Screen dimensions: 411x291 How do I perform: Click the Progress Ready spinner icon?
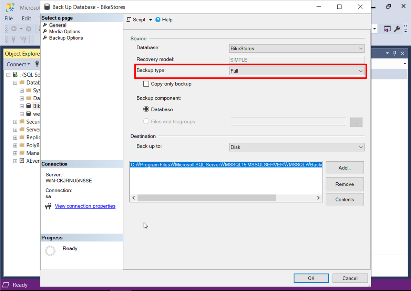(50, 251)
